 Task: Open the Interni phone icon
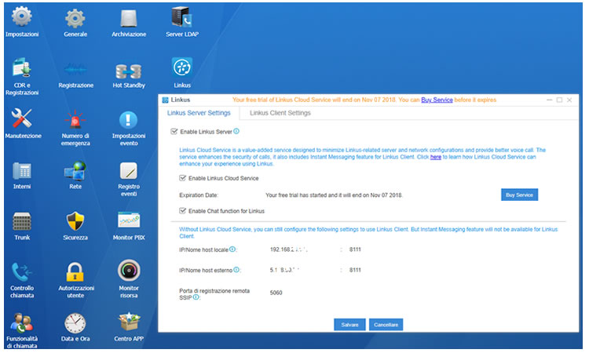(22, 171)
